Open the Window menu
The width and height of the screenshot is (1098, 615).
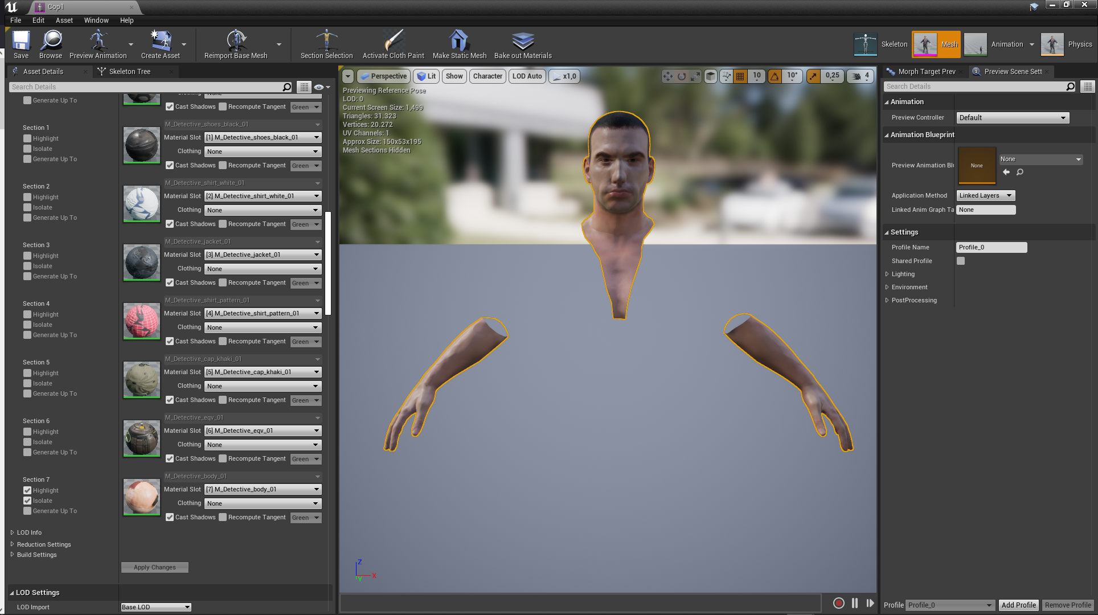96,20
